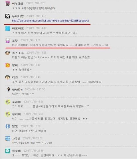Screen dimensions: 137x159
Task: Click the glasses-face avatar of 리죠
Action: click(x=8, y=77)
